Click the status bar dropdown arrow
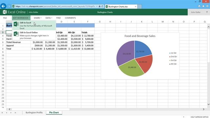The image size is (210, 118). click(184, 117)
